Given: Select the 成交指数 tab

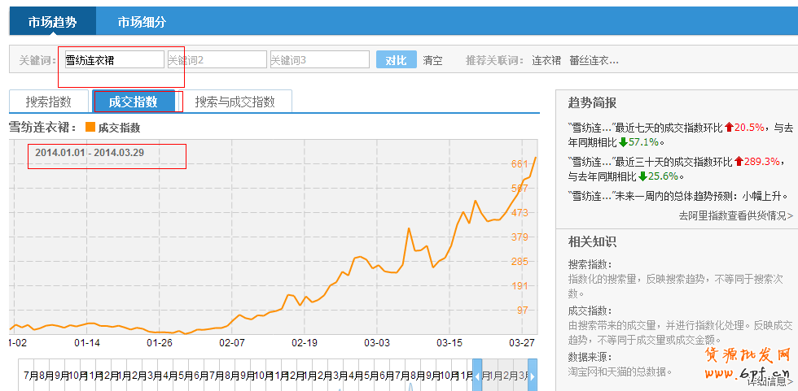Looking at the screenshot, I should click(133, 102).
